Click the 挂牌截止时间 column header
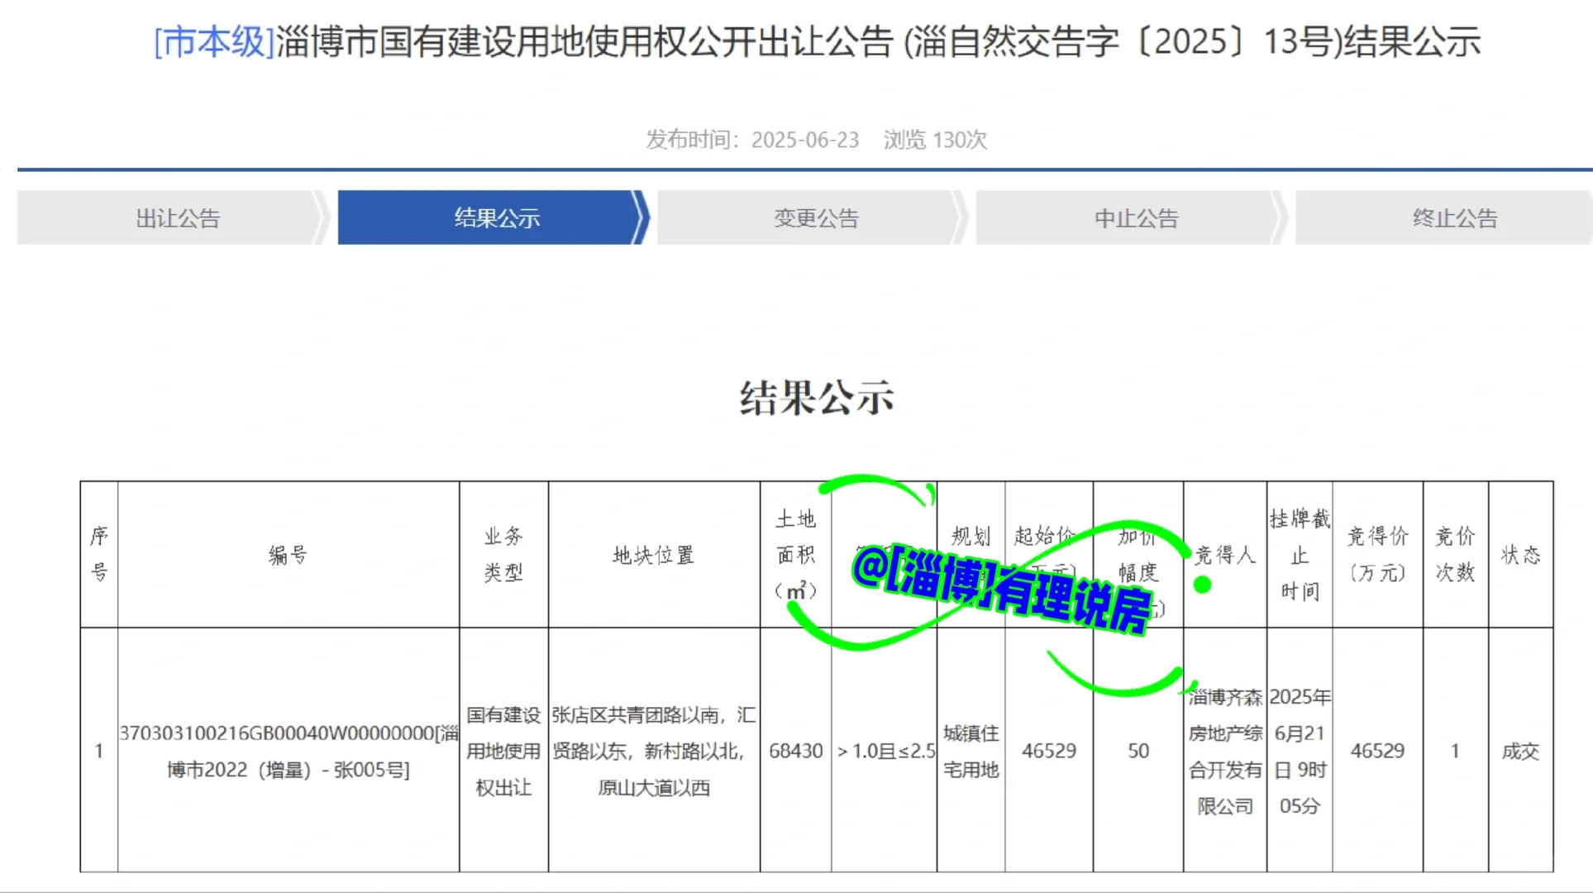The width and height of the screenshot is (1593, 893). [x=1300, y=554]
